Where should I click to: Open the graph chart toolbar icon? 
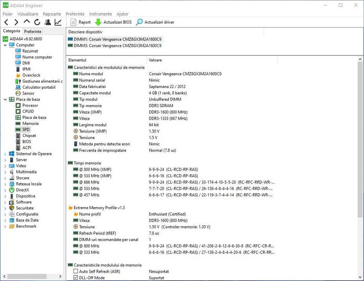click(58, 22)
